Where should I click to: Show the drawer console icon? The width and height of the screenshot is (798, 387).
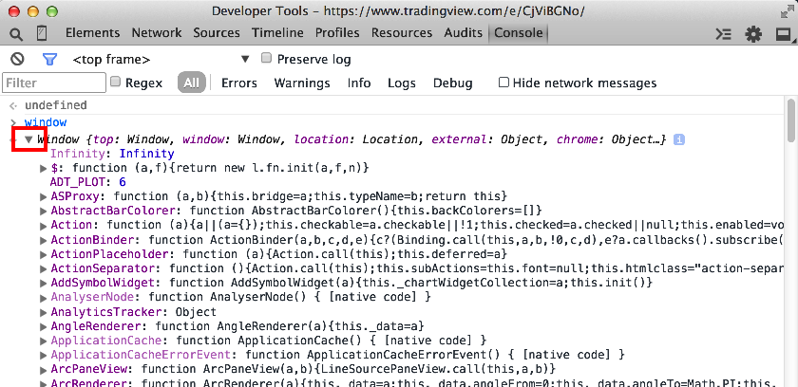[x=723, y=34]
